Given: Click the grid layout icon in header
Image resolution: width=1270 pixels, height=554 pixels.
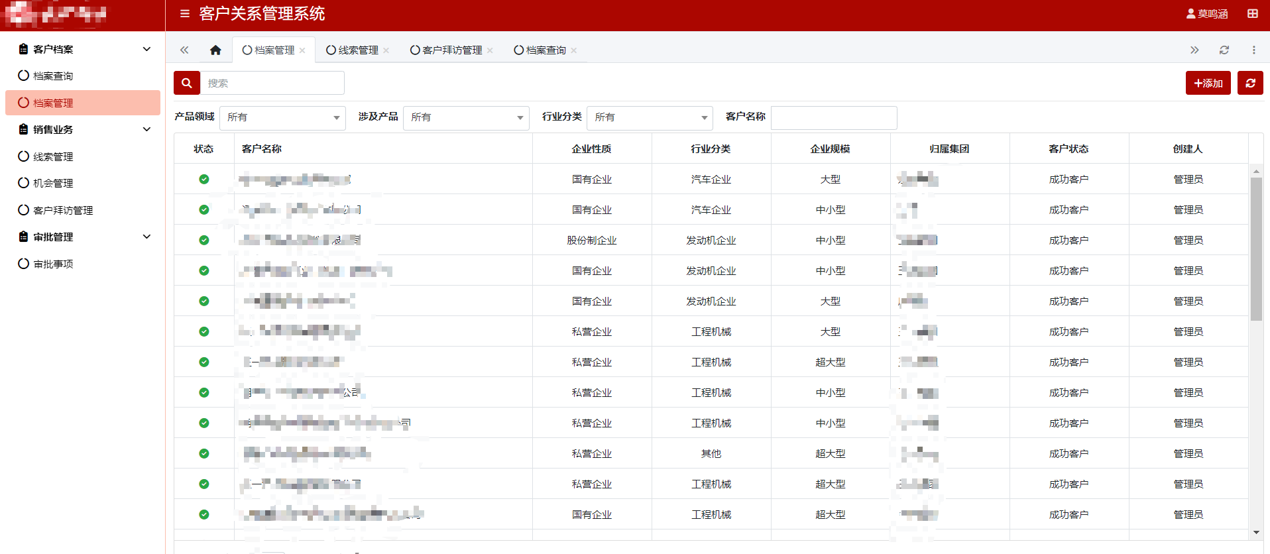Looking at the screenshot, I should pos(1253,14).
